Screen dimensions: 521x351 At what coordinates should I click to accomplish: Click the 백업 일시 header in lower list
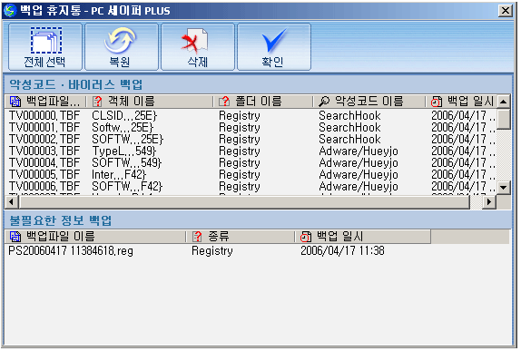click(363, 237)
